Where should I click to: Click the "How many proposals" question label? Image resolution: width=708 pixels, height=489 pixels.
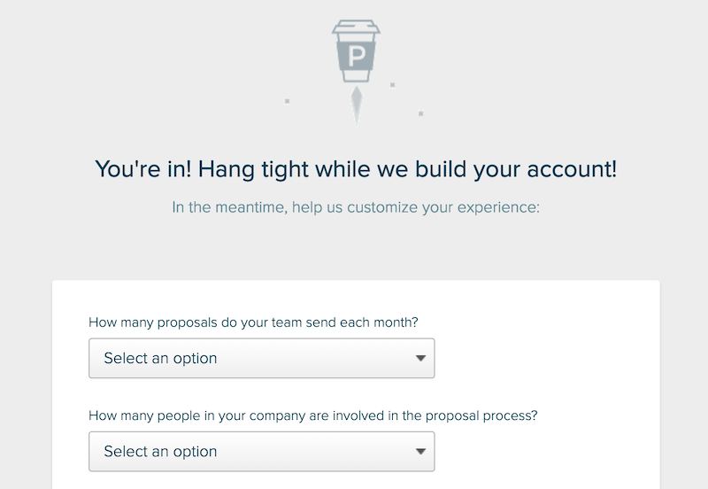(253, 322)
